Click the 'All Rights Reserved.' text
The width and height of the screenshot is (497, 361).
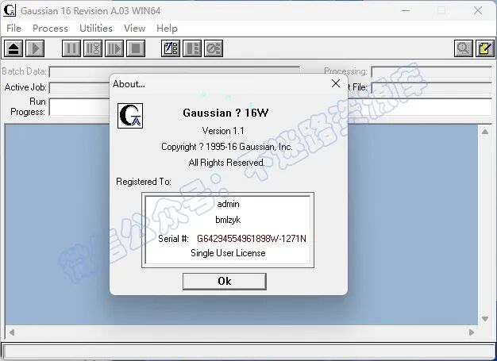(x=226, y=163)
